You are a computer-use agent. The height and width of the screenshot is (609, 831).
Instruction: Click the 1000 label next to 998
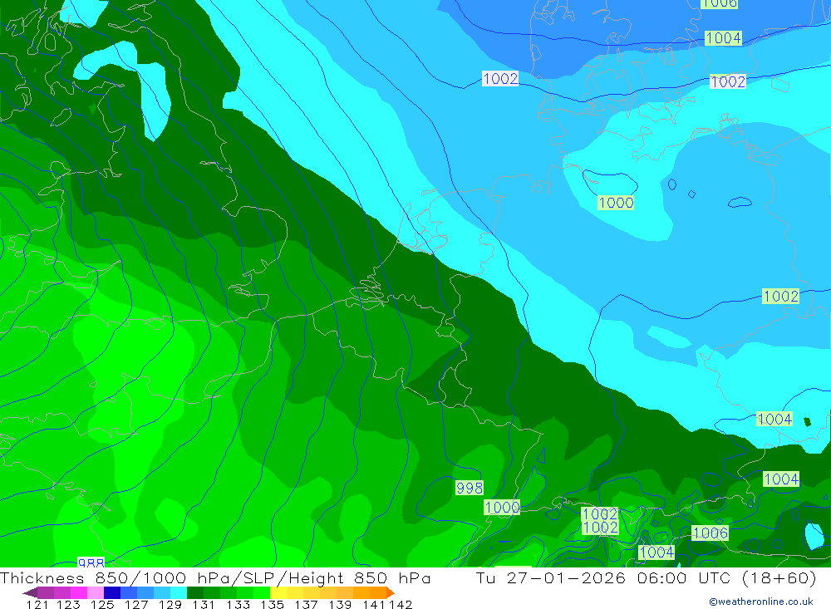coord(501,508)
